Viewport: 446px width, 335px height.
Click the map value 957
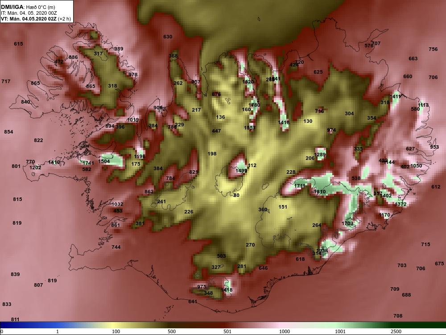click(x=196, y=82)
